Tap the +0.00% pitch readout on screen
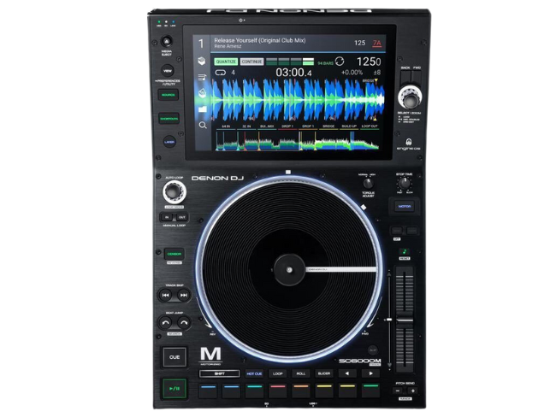The image size is (556, 417). point(352,73)
